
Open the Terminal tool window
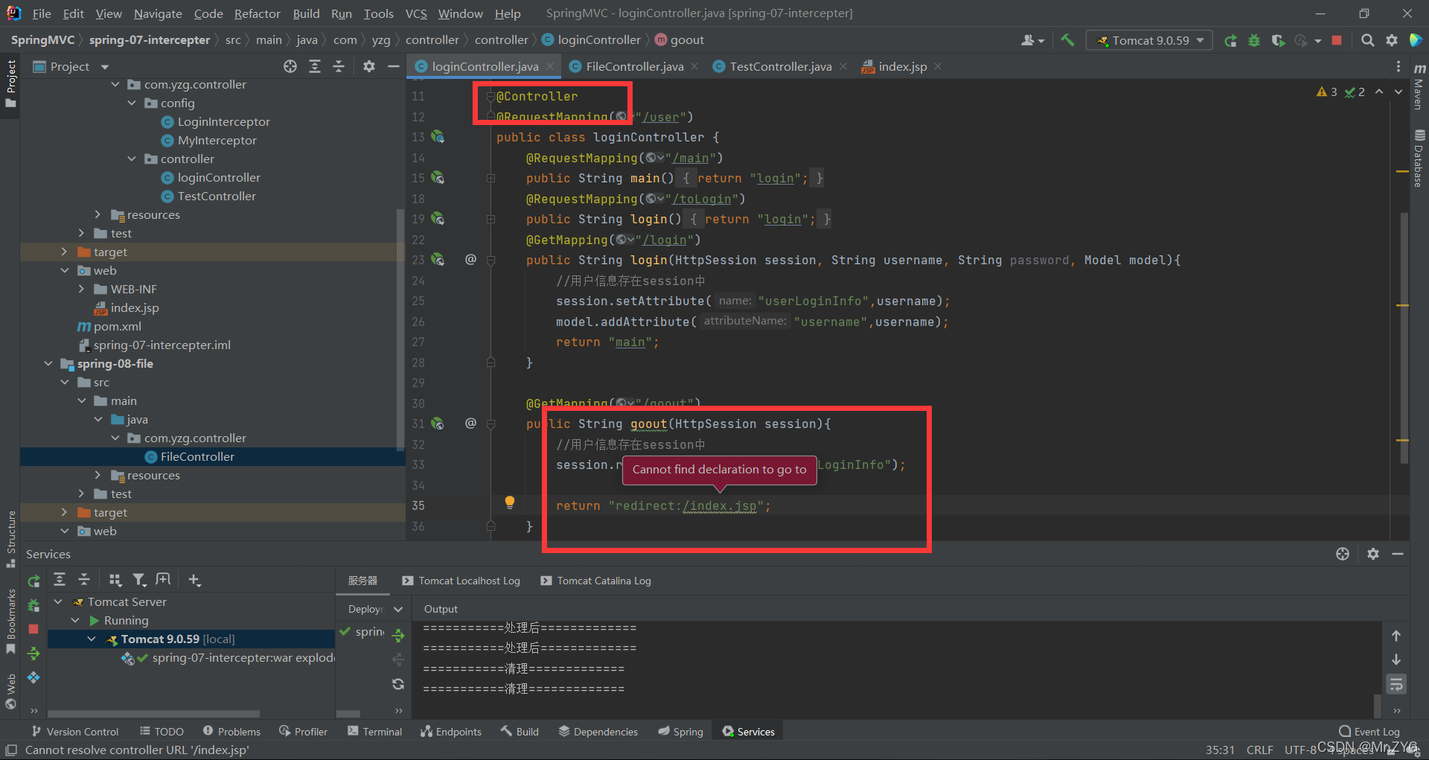374,732
